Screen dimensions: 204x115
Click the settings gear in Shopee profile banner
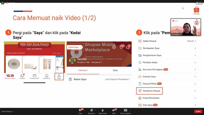pos(114,47)
